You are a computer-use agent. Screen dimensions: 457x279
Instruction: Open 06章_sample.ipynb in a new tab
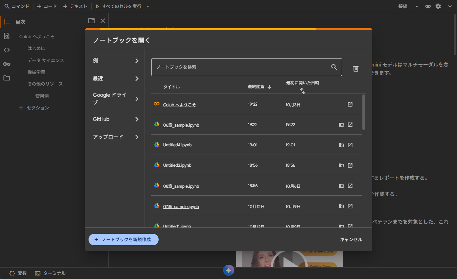point(350,125)
